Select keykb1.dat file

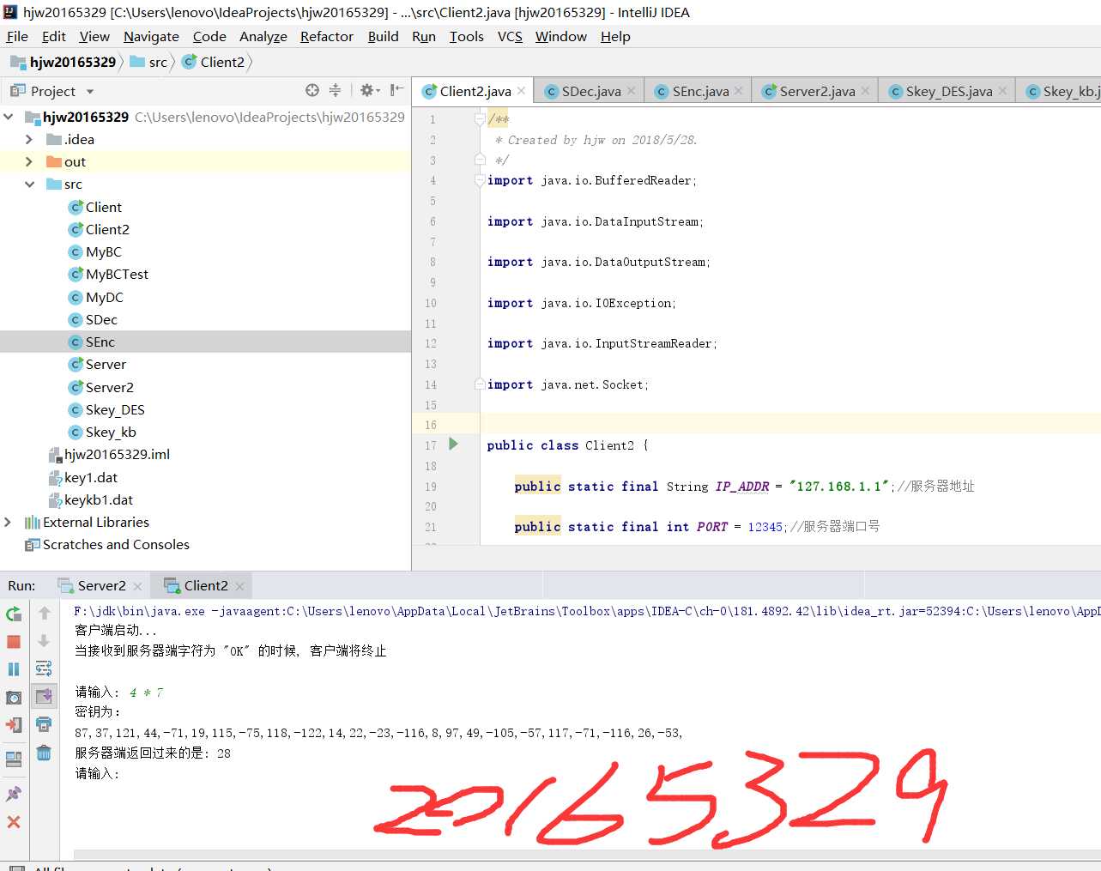[x=91, y=499]
